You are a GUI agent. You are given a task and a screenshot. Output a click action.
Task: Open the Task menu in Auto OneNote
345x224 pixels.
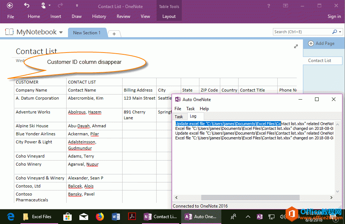click(x=190, y=108)
